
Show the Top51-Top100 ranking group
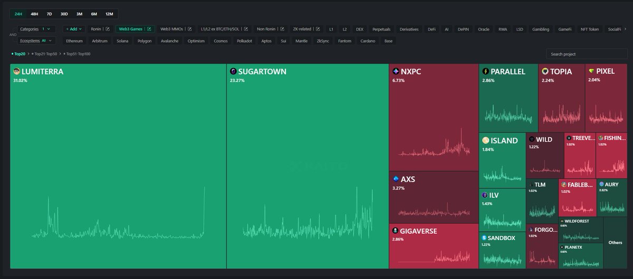click(76, 54)
